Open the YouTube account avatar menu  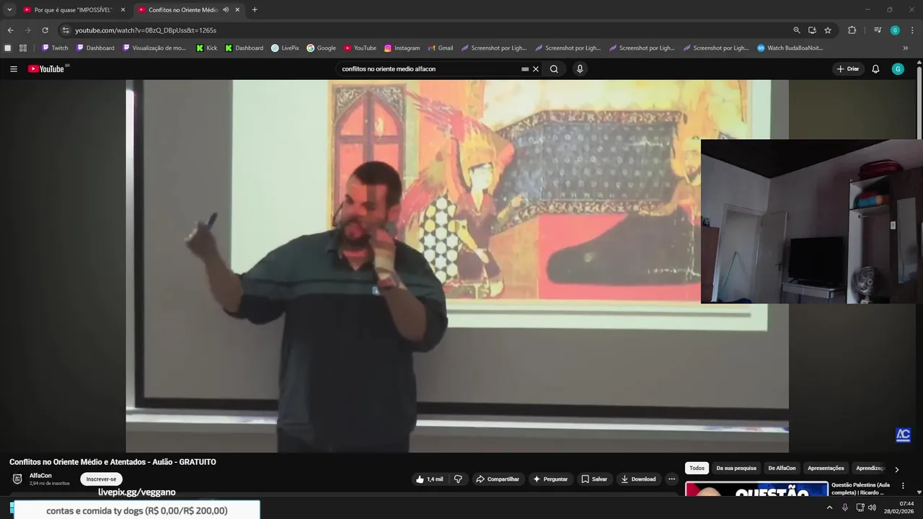pos(898,69)
